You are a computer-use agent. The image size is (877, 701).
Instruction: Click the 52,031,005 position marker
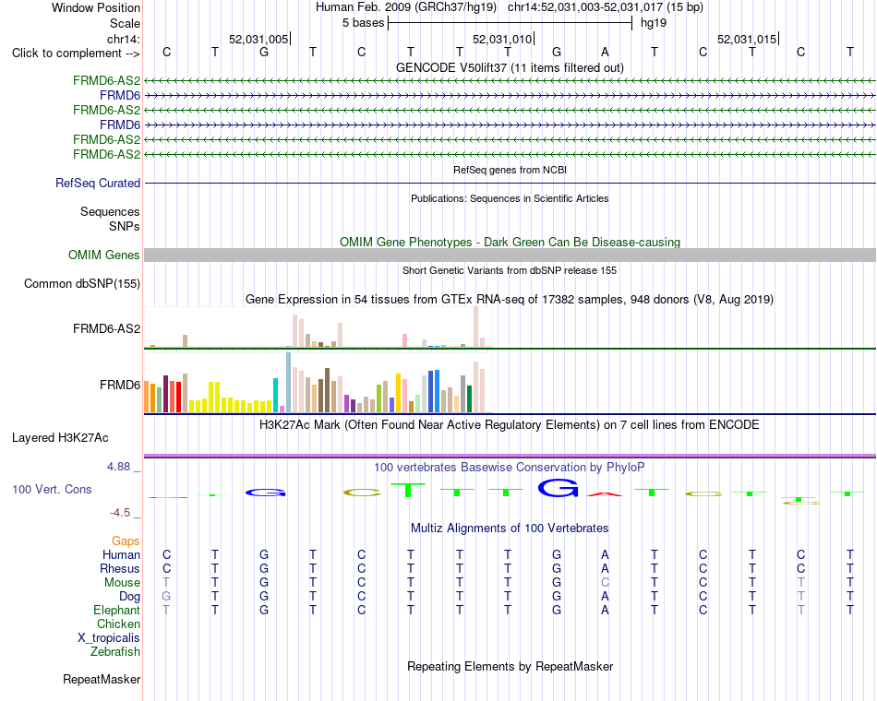(258, 39)
